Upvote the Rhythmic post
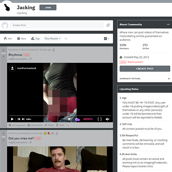172x172 pixels. (3, 50)
